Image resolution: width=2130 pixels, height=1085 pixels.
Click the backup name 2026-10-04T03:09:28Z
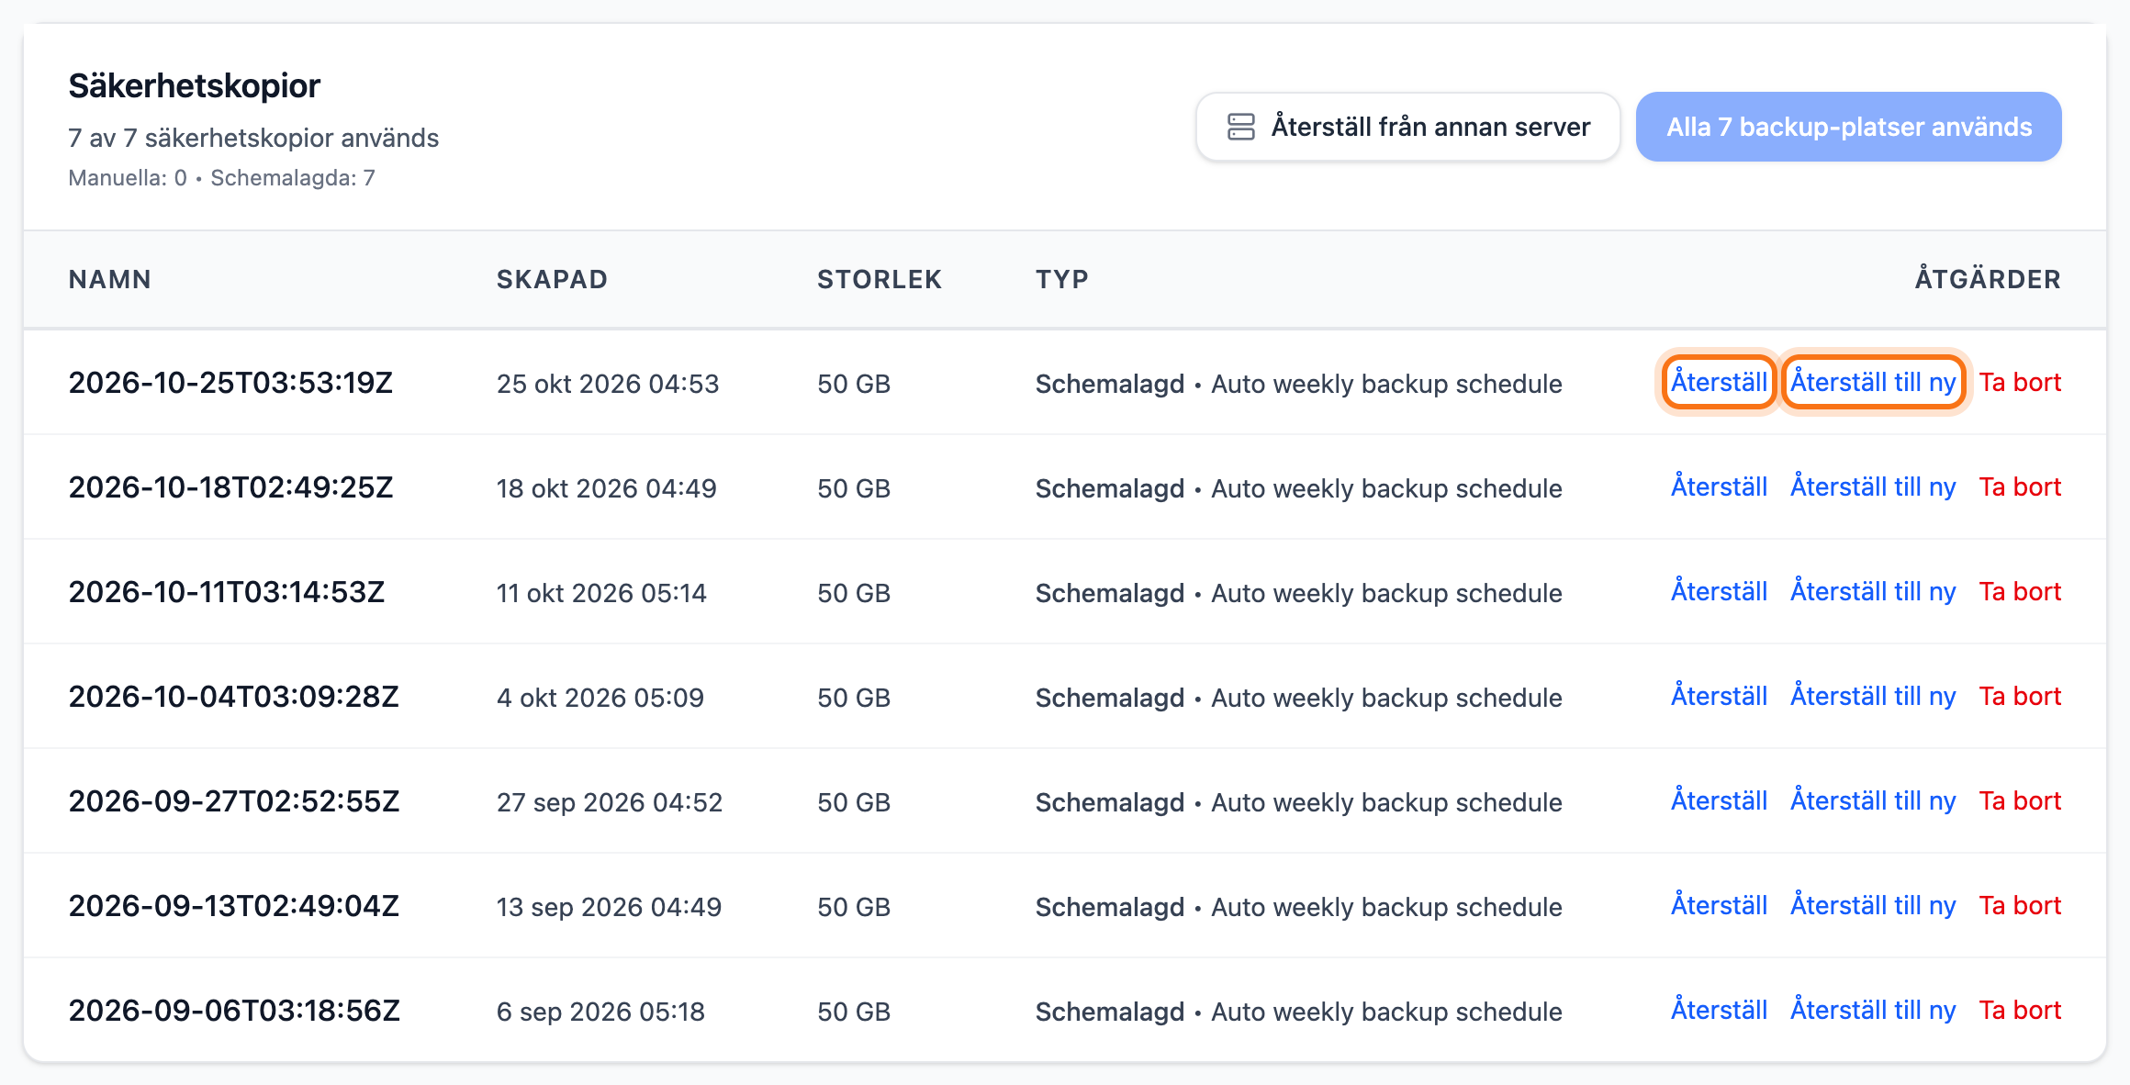click(233, 697)
